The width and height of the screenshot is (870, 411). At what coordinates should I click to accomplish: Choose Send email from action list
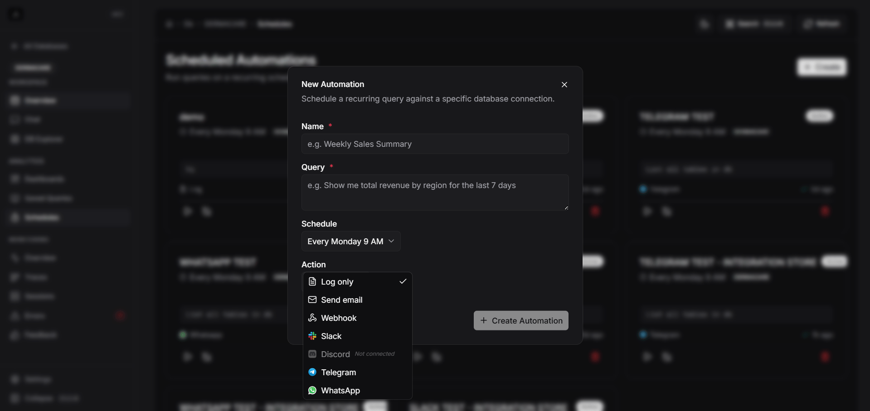357,300
